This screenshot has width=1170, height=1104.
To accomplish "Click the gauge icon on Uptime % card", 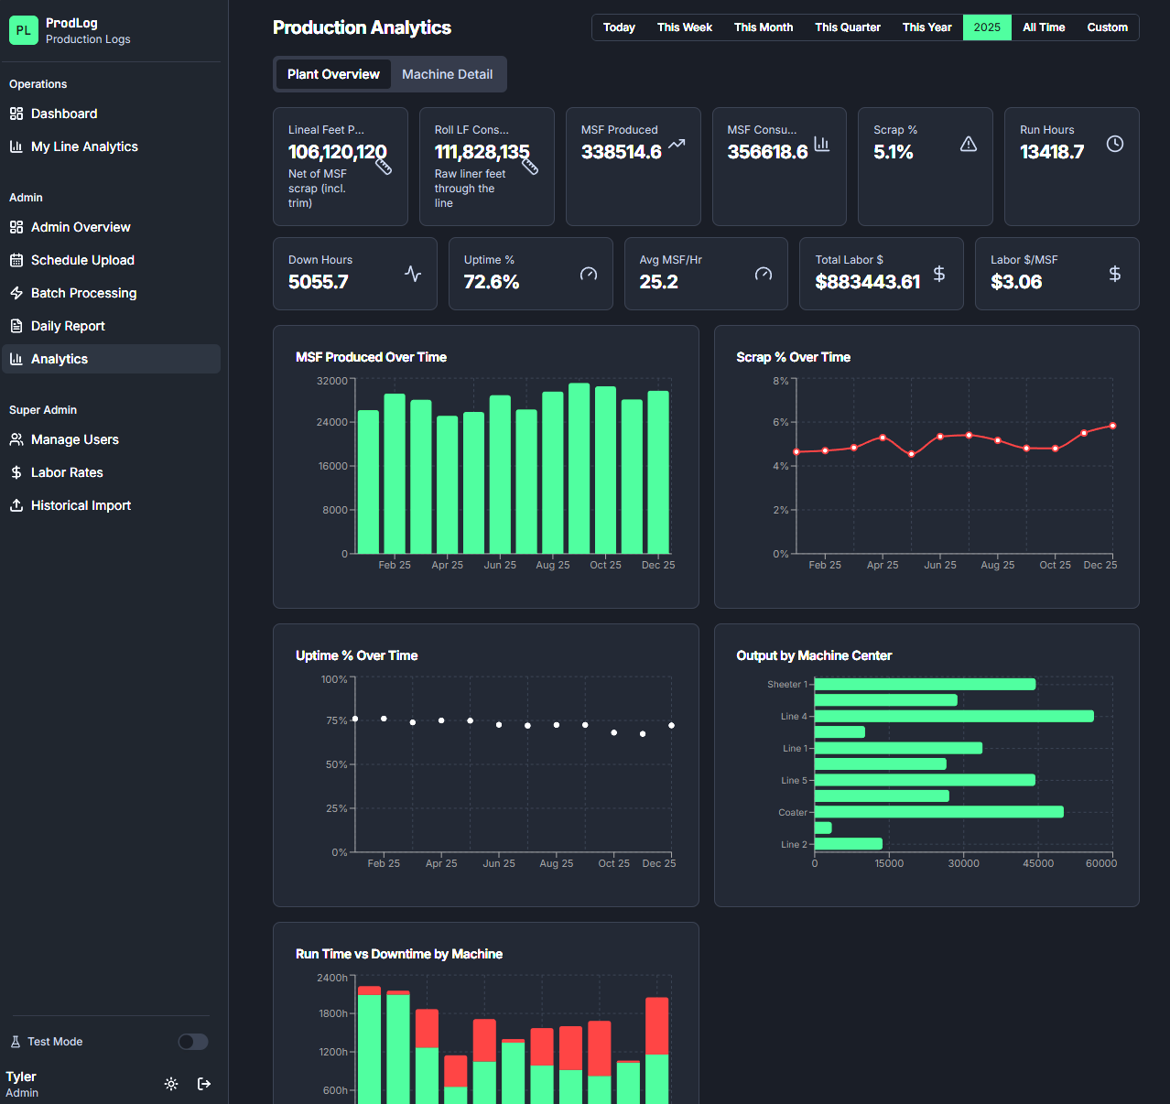I will pyautogui.click(x=589, y=274).
